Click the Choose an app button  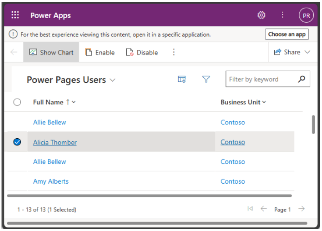[x=287, y=34]
